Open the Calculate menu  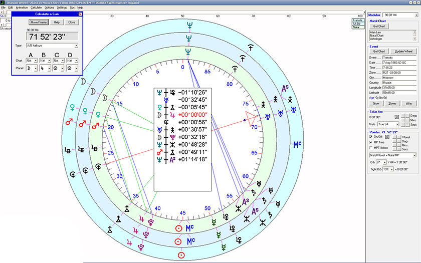[x=36, y=8]
